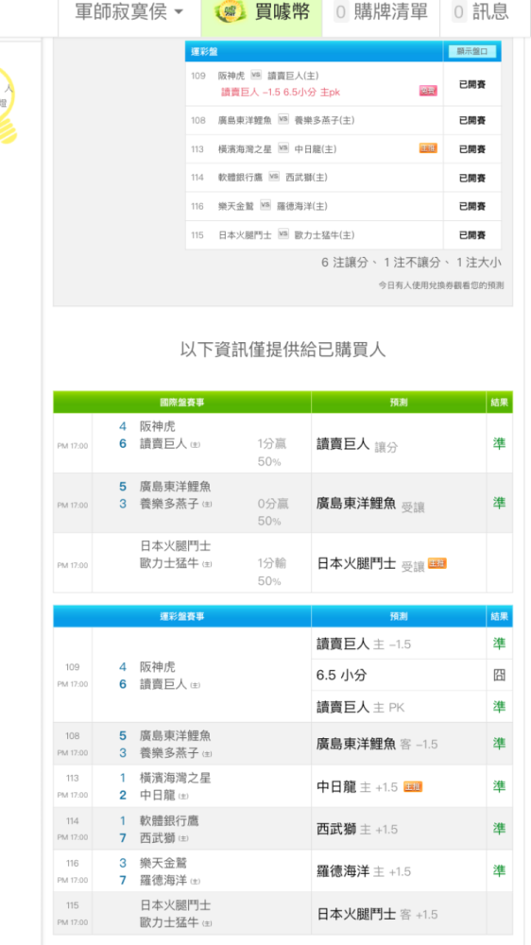Click the prediction 日本火腿鬥士 客 +1.5

click(377, 914)
